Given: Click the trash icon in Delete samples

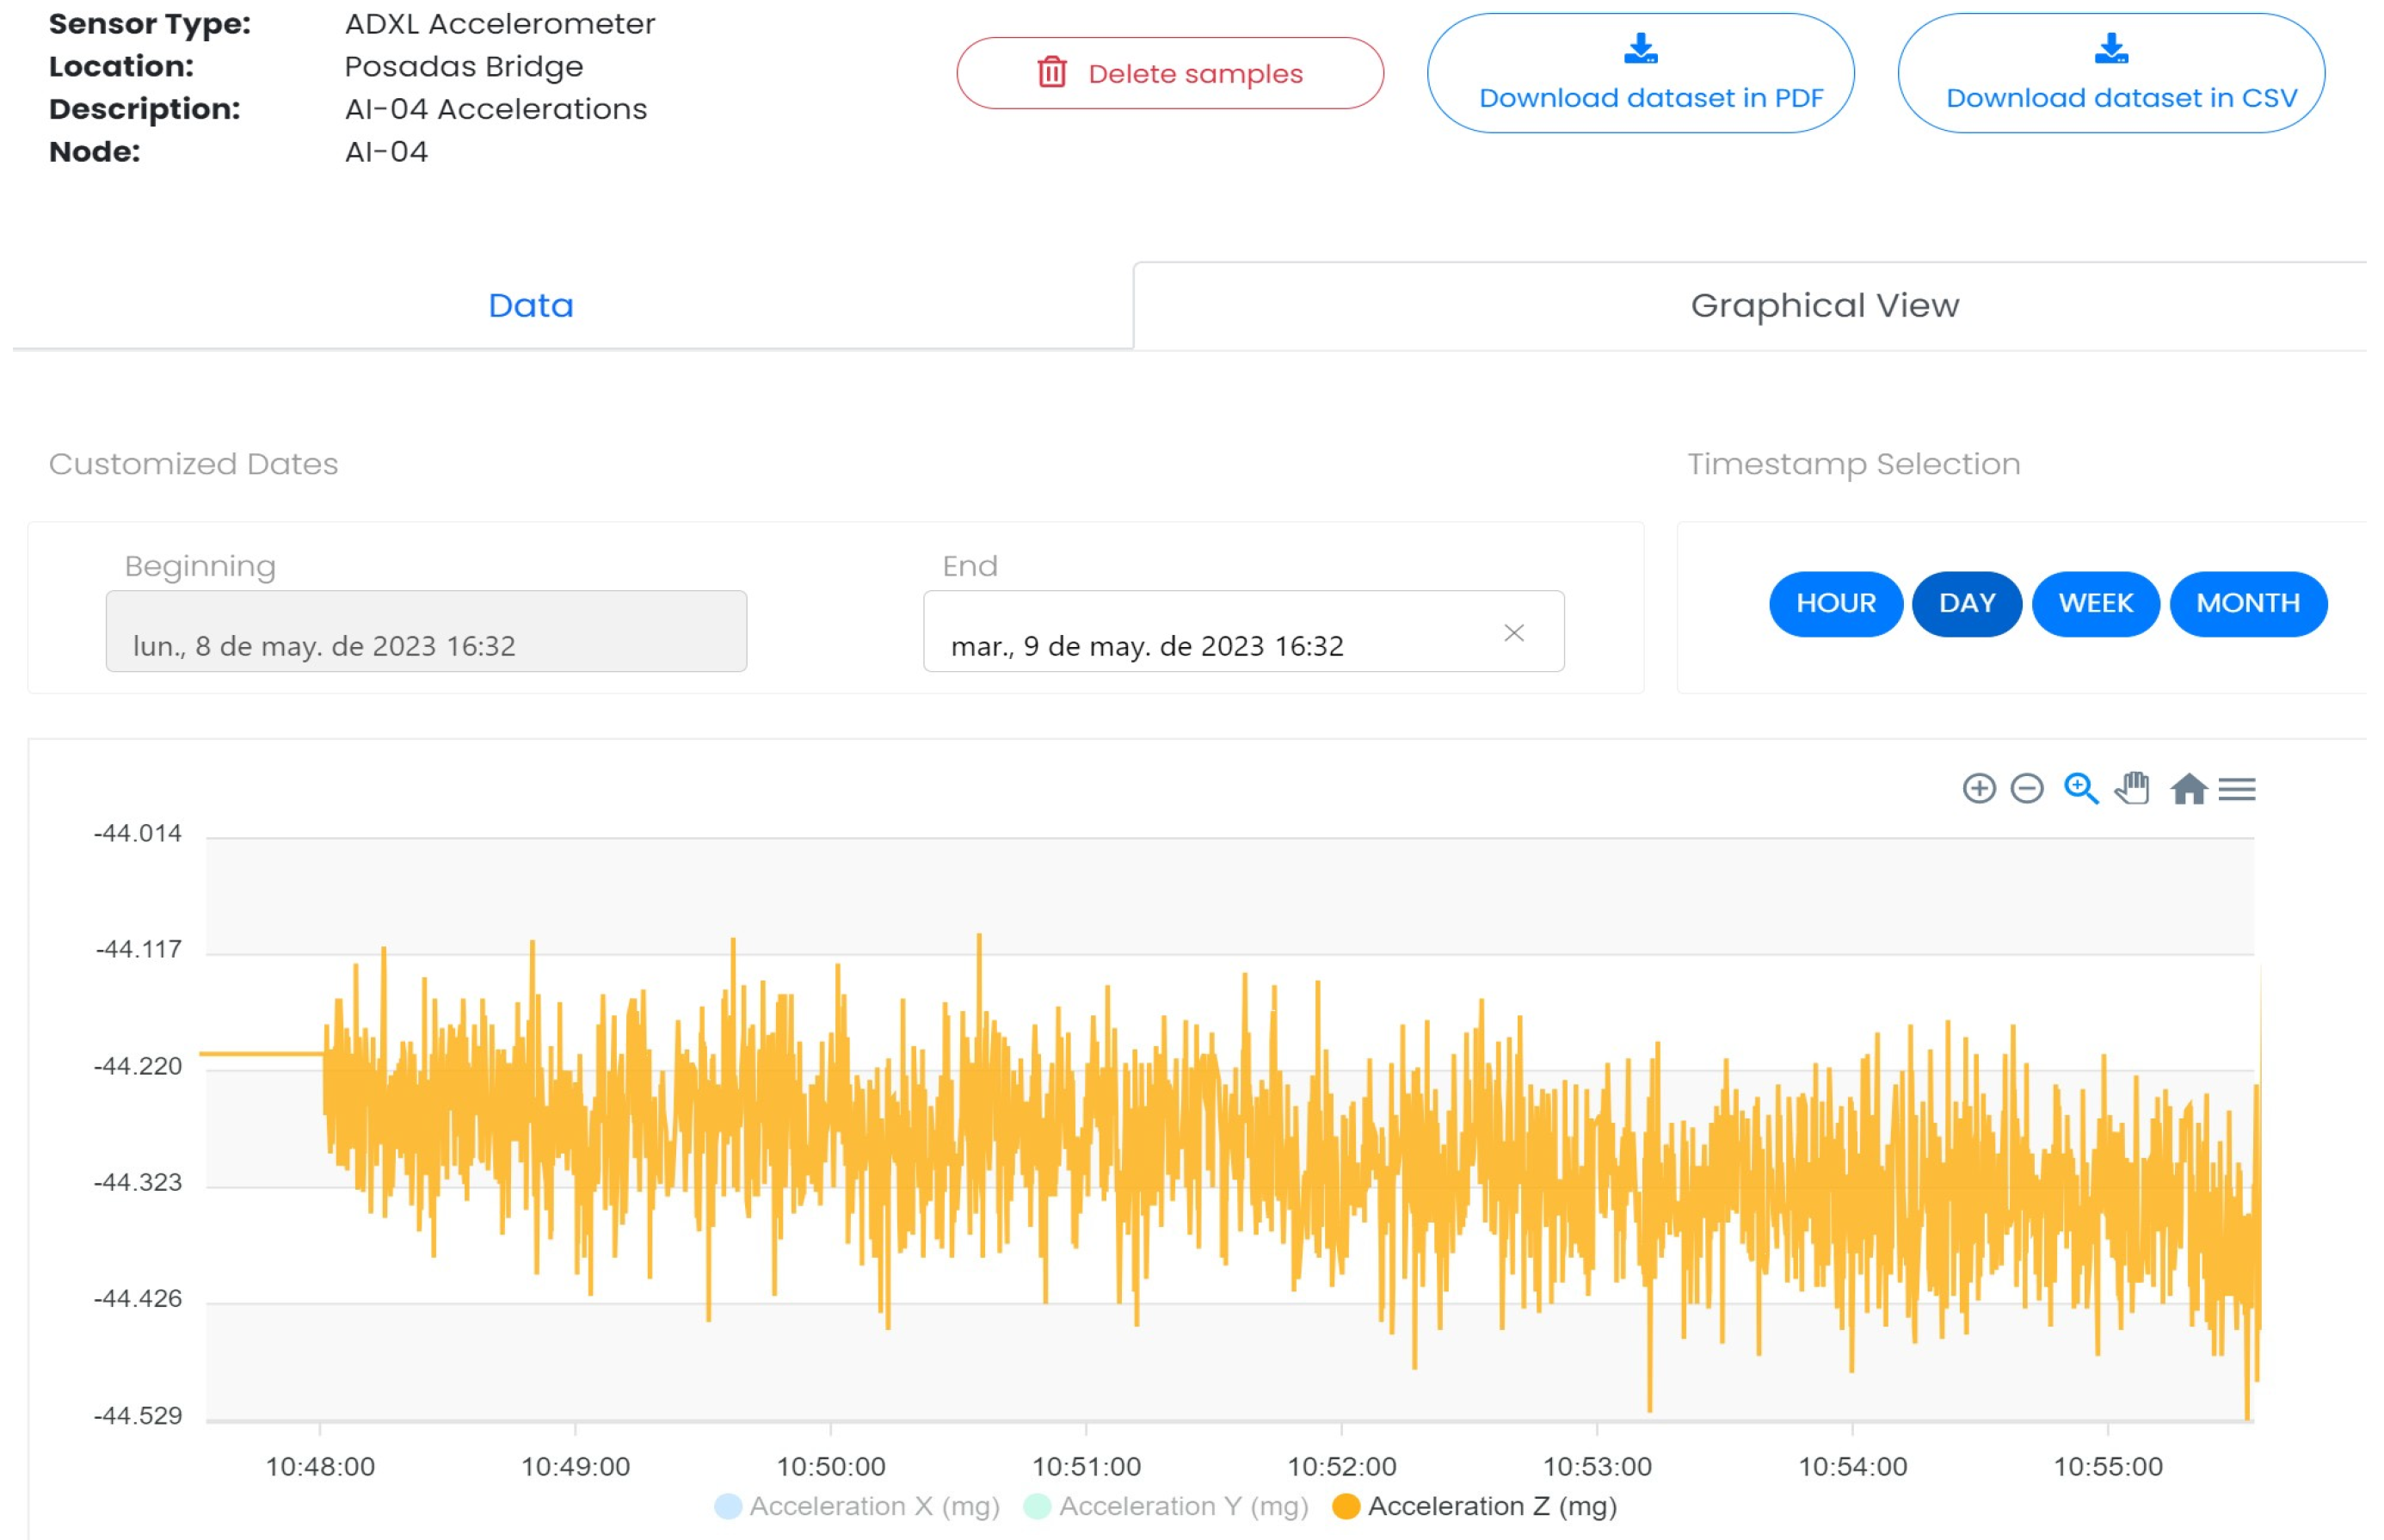Looking at the screenshot, I should pos(1052,72).
